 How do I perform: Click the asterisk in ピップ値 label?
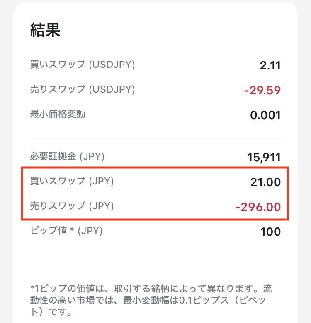(72, 229)
